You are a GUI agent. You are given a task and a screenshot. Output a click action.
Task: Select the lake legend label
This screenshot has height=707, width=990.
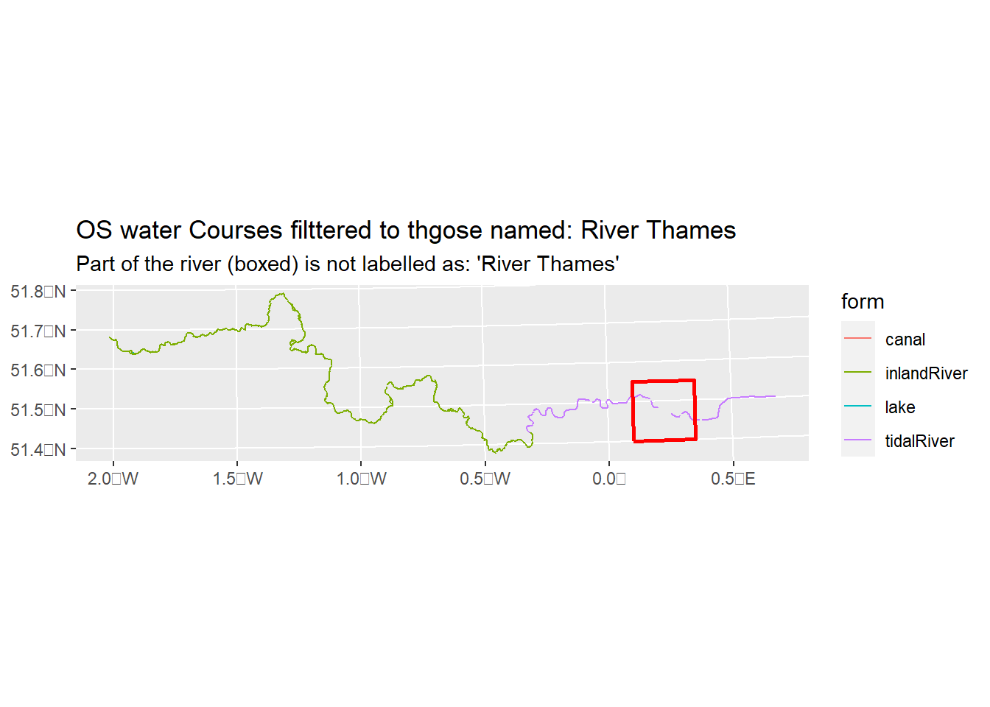900,407
